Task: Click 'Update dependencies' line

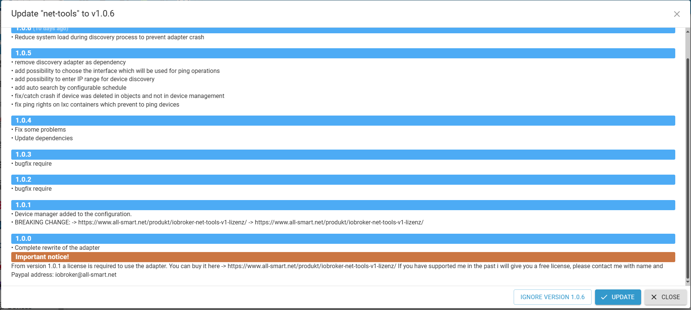Action: pyautogui.click(x=42, y=138)
